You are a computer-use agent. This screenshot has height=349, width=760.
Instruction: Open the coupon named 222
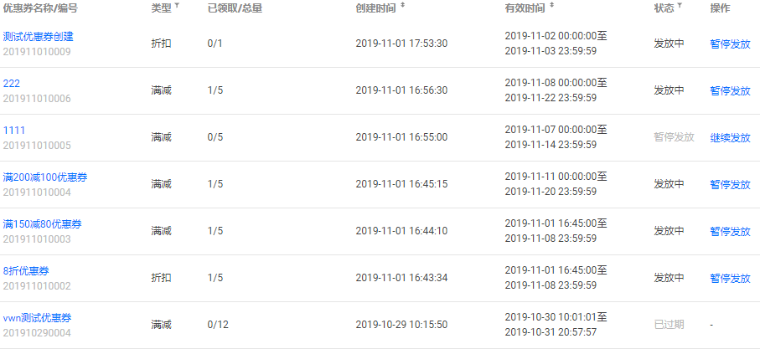click(x=12, y=83)
